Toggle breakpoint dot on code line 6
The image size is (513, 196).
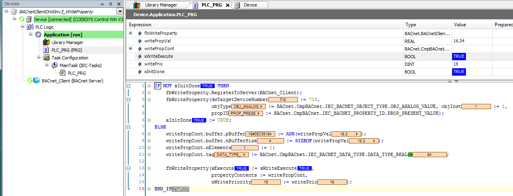tap(150, 120)
